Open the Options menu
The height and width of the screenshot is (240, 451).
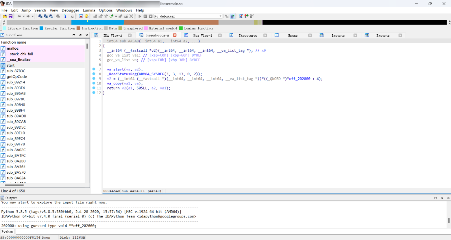click(106, 10)
